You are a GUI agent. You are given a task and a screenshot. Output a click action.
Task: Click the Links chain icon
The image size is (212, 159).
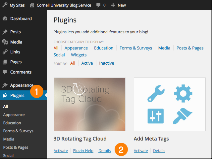coord(5,52)
